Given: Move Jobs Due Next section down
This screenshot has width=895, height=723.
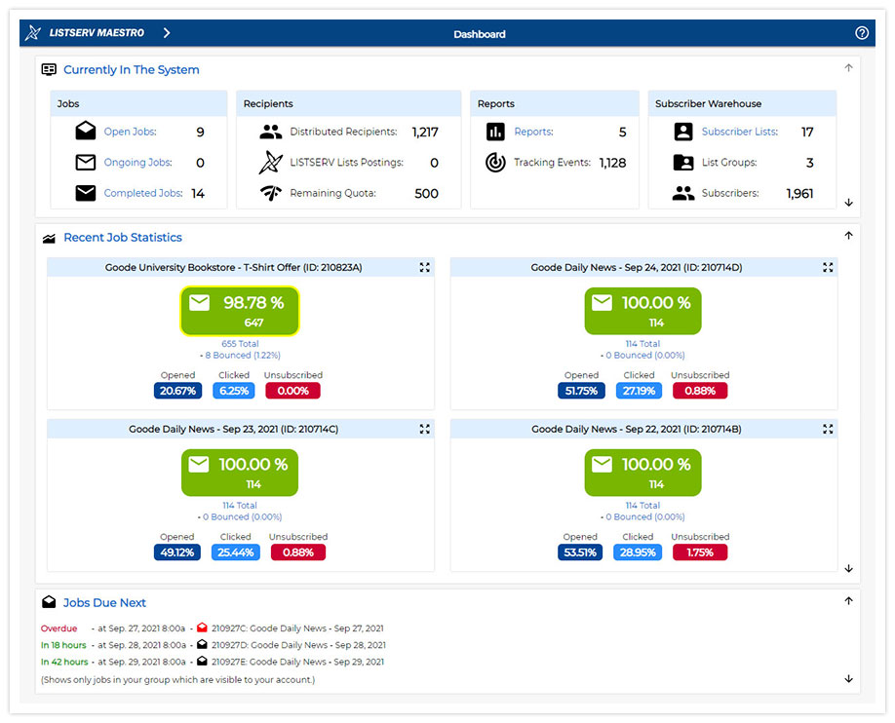Looking at the screenshot, I should pyautogui.click(x=849, y=678).
